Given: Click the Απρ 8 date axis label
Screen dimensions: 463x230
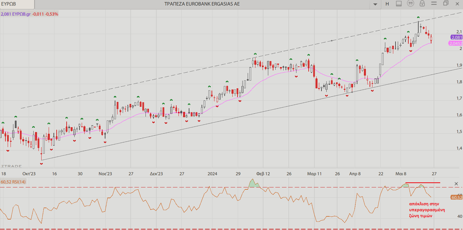Looking at the screenshot, I should [x=355, y=174].
